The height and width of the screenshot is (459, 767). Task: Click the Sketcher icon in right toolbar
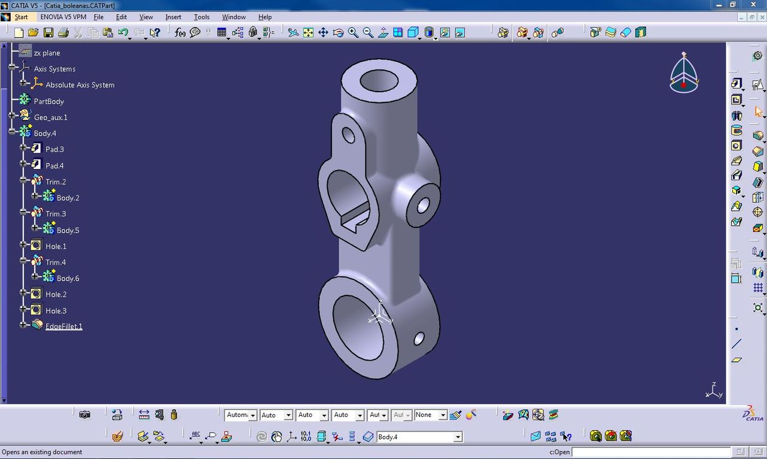pos(757,85)
